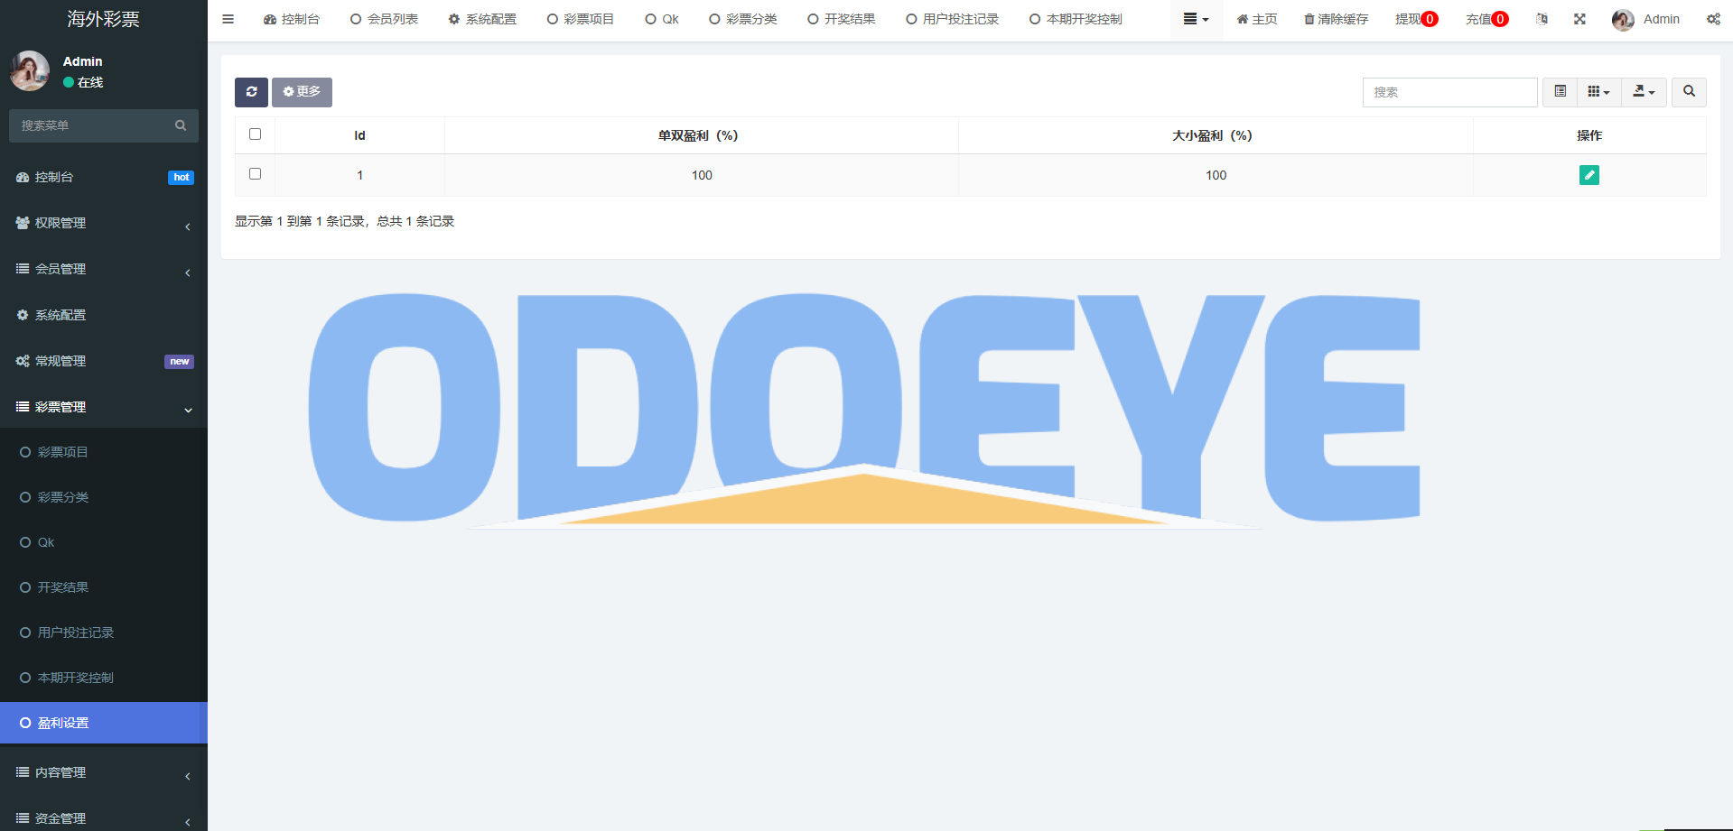Open 系统配置 in the sidebar
The width and height of the screenshot is (1733, 831).
click(x=104, y=315)
